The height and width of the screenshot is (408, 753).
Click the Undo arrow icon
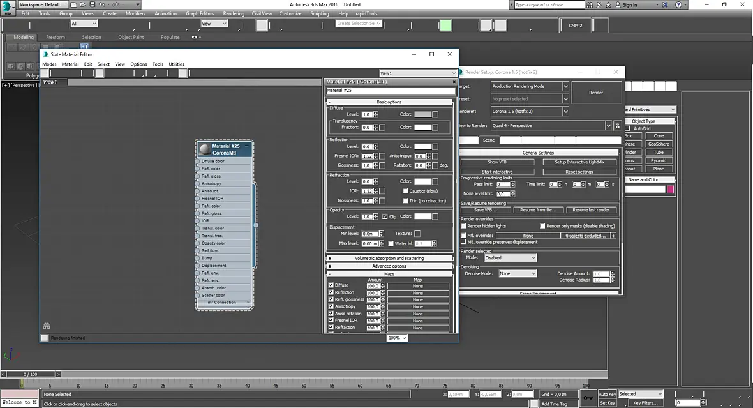pos(102,4)
